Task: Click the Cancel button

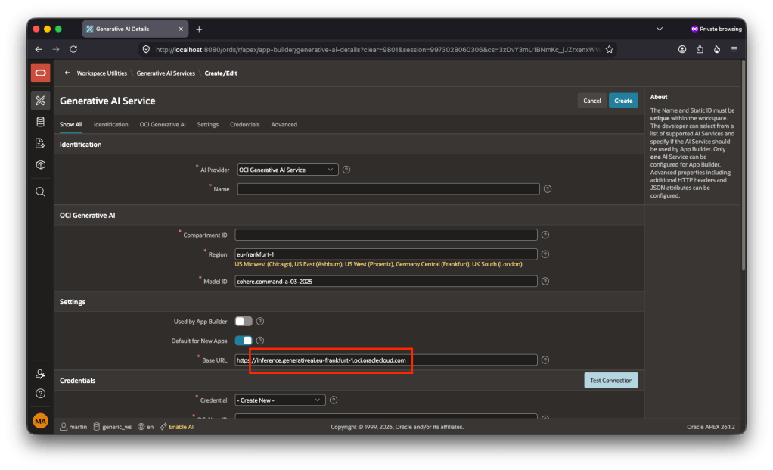Action: tap(592, 101)
